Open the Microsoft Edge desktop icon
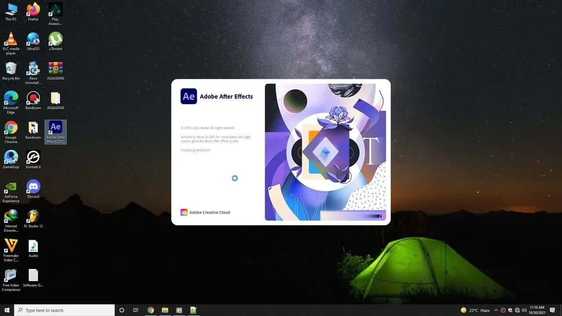The image size is (562, 316). pos(11,102)
